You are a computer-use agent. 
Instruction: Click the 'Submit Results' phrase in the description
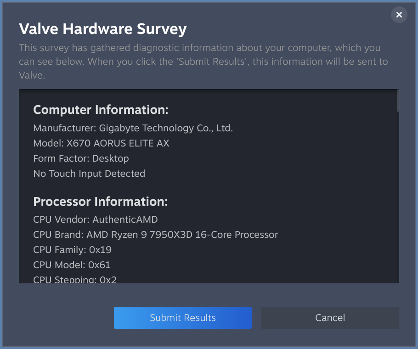(x=215, y=62)
